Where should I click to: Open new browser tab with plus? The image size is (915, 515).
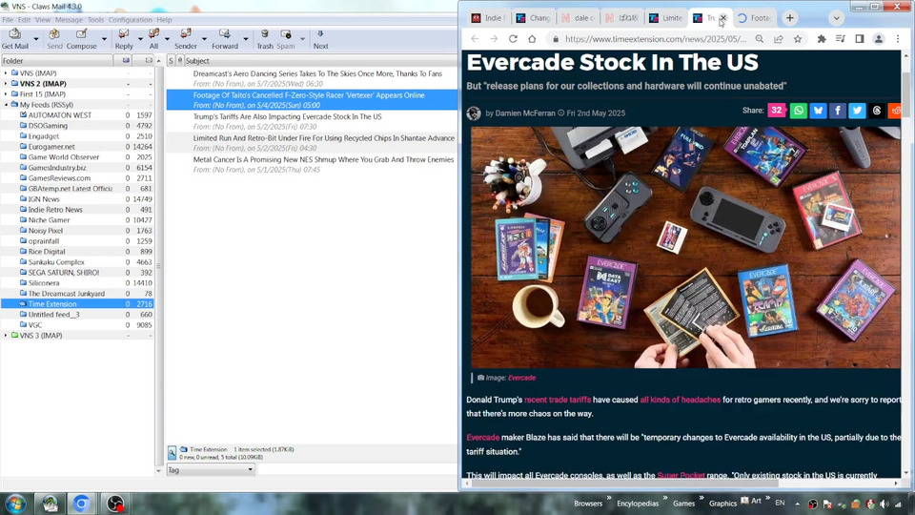click(789, 18)
